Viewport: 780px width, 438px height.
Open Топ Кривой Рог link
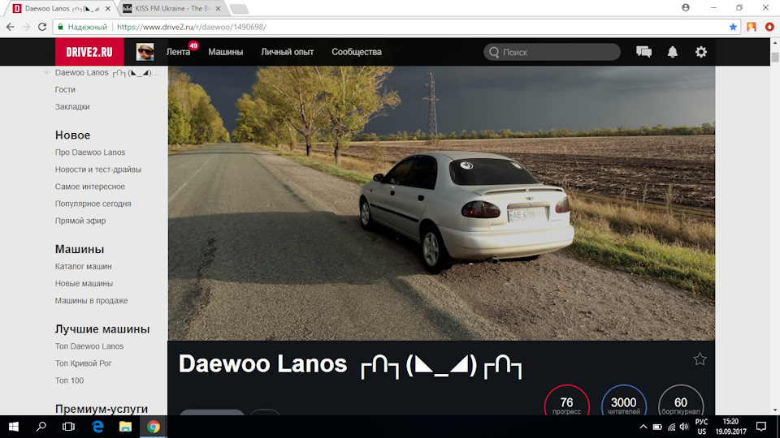point(83,363)
